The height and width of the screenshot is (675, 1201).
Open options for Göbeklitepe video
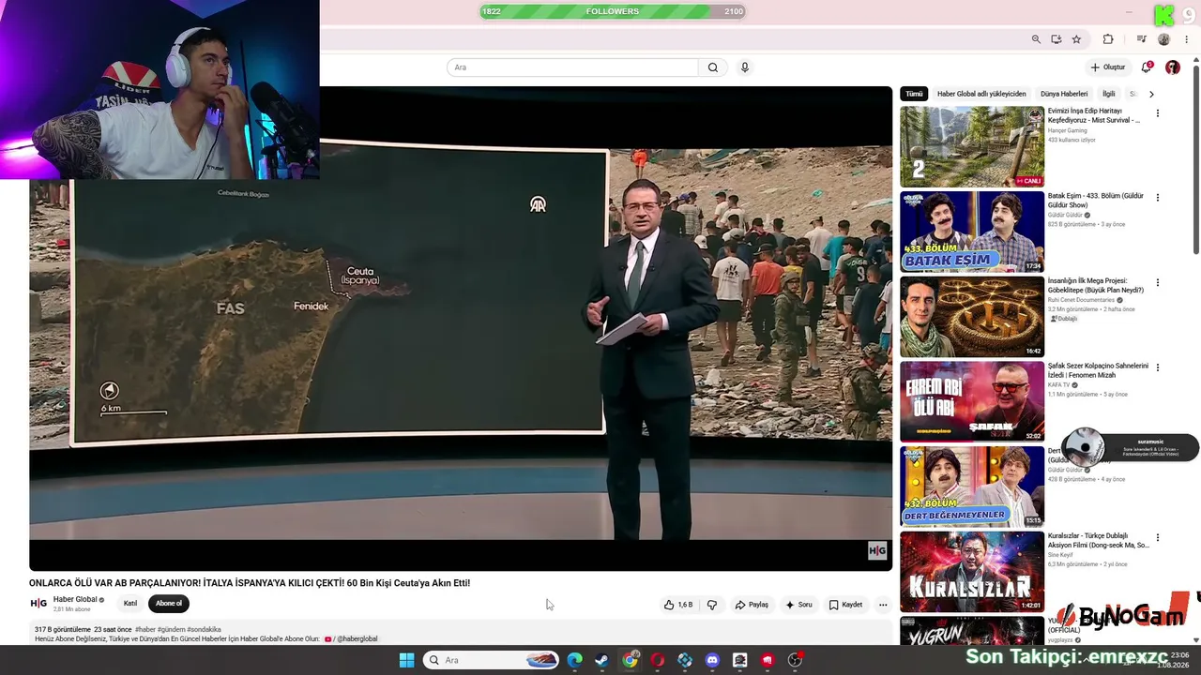click(1158, 282)
